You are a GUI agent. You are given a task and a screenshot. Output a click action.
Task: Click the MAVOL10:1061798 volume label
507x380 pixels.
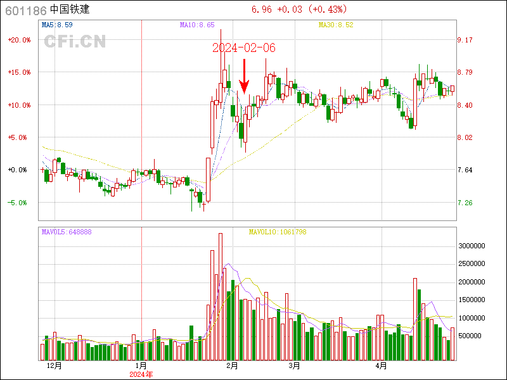(278, 232)
